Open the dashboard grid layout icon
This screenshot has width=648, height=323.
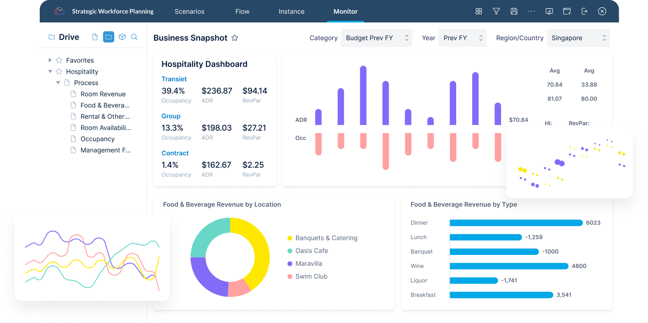pos(479,11)
